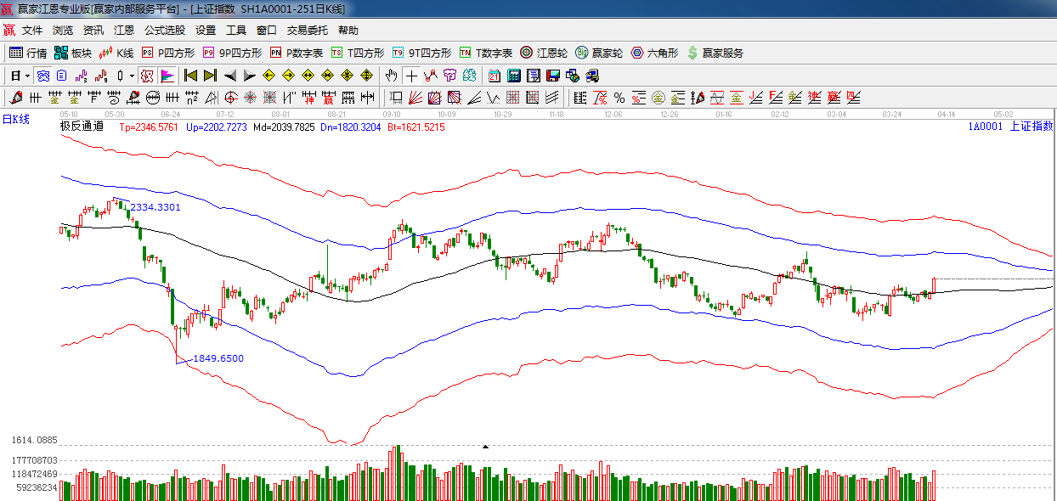
Task: Click the 1849.6500 low price marker
Action: click(x=218, y=358)
